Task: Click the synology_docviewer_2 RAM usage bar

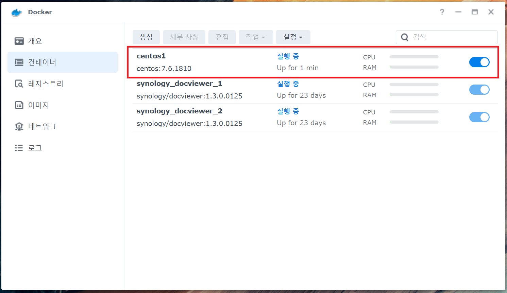Action: click(414, 122)
